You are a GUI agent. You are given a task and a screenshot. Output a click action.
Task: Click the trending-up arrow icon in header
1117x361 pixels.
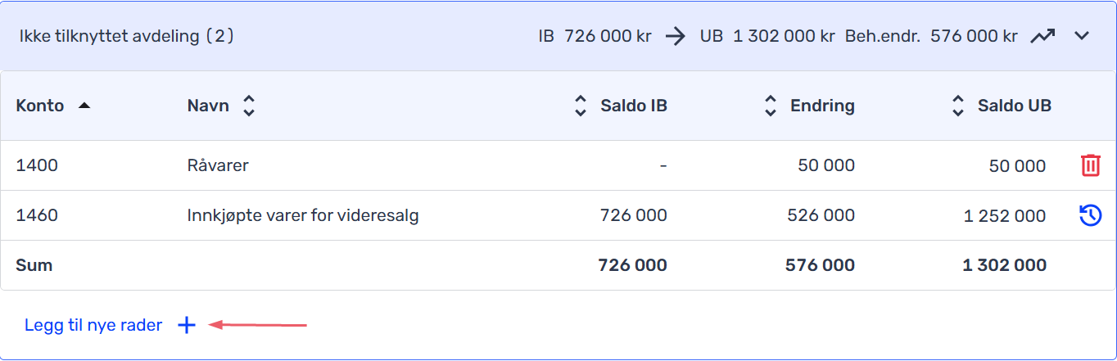click(1042, 36)
